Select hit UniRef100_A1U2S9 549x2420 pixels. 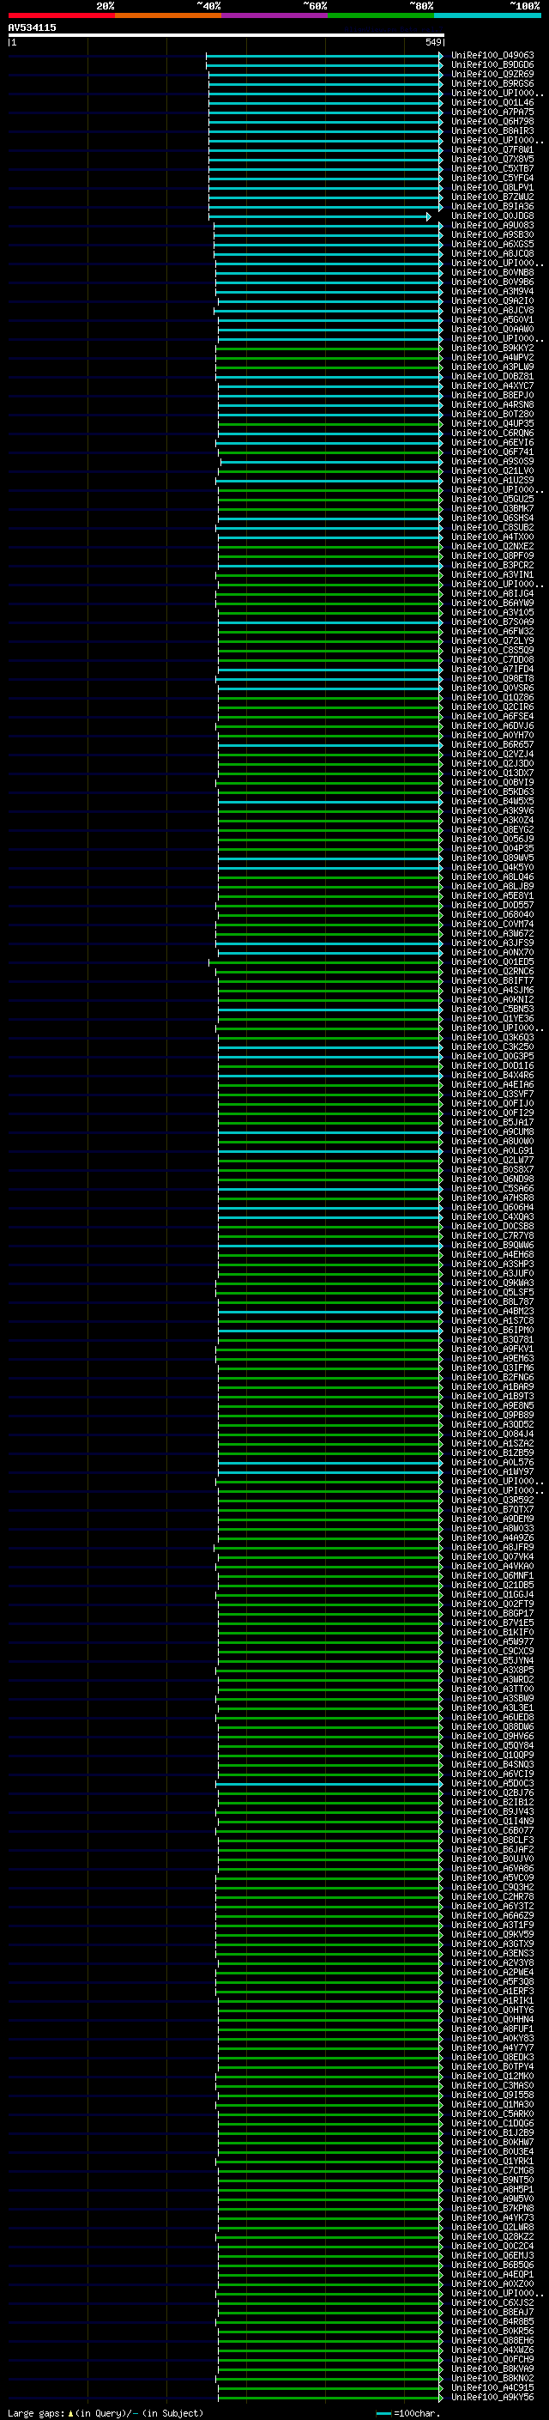pyautogui.click(x=492, y=480)
